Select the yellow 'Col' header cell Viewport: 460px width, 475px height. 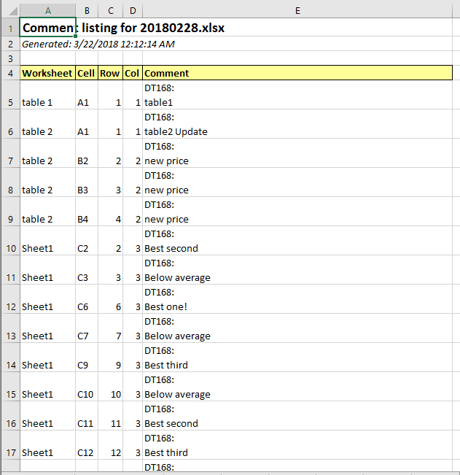(x=132, y=73)
